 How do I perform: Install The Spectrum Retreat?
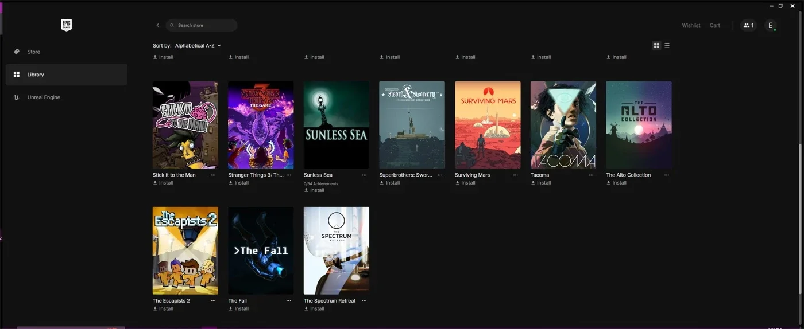[x=314, y=308]
